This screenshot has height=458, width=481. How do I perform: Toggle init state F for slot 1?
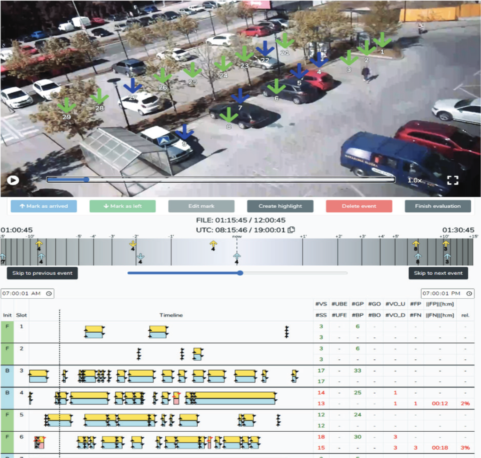pos(7,332)
